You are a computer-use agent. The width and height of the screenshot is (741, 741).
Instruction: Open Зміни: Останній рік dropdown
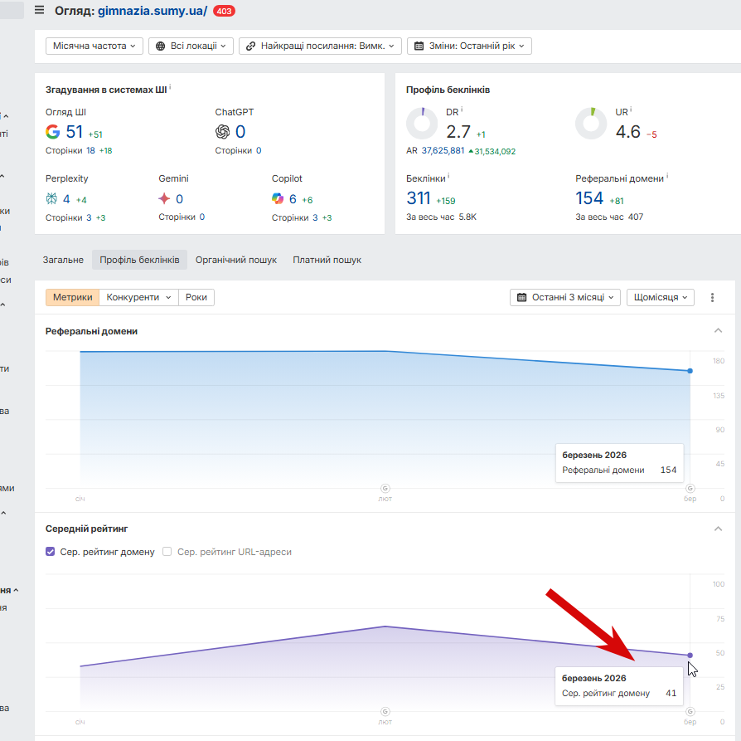pyautogui.click(x=469, y=46)
